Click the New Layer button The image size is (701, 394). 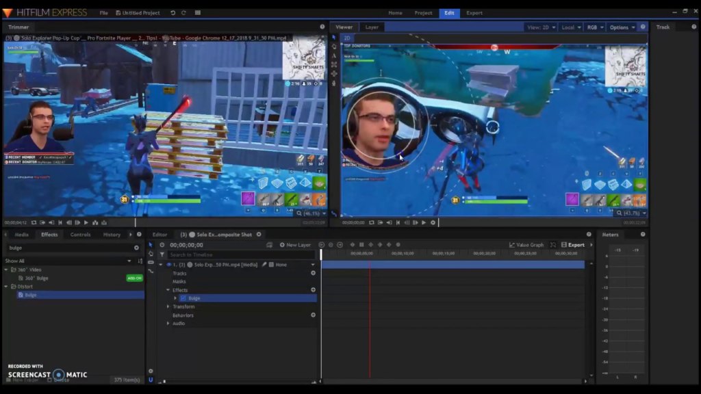[x=295, y=245]
